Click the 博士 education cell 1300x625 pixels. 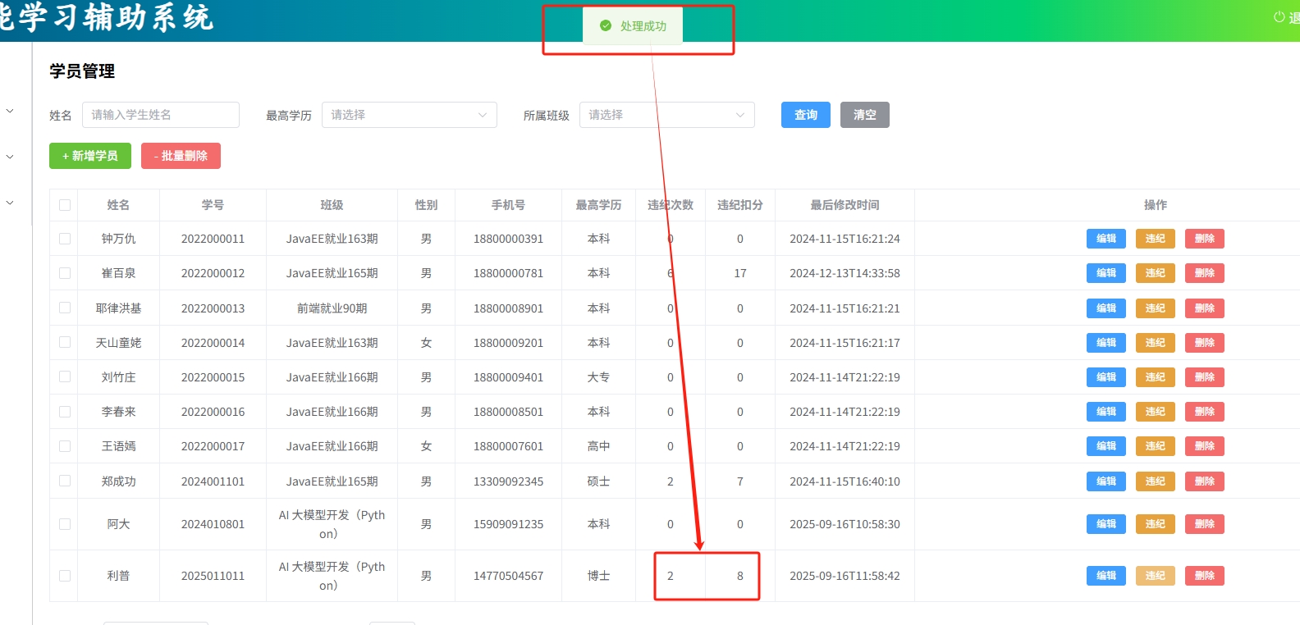(x=598, y=576)
